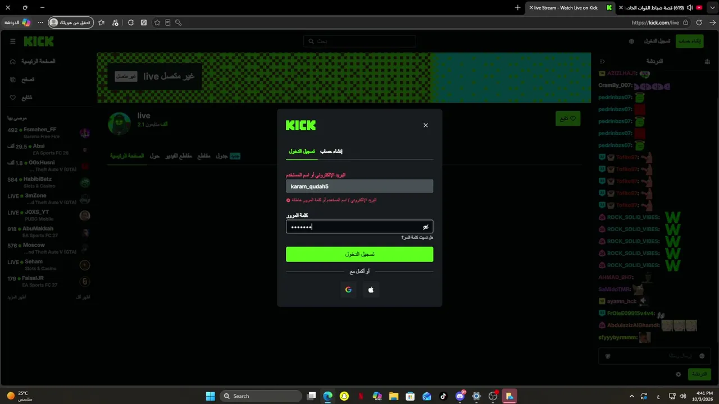
Task: Open Snapchat from the taskbar
Action: [344, 396]
